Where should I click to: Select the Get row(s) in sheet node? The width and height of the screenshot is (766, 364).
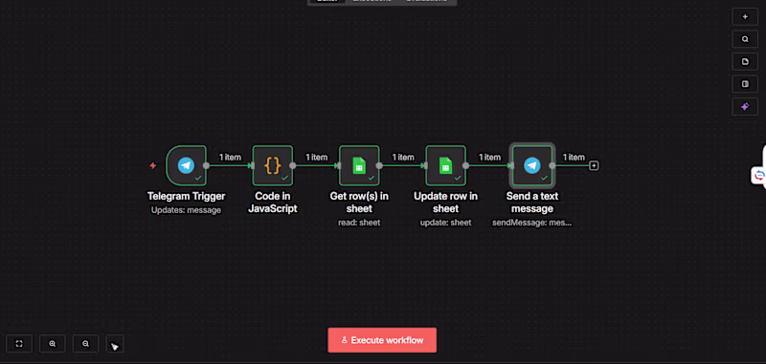pos(359,165)
